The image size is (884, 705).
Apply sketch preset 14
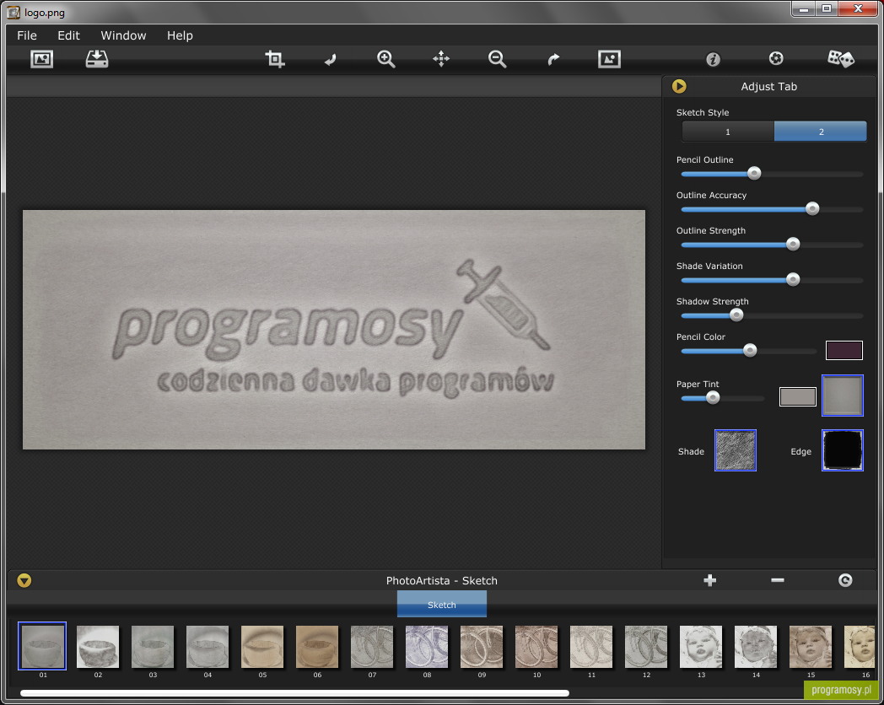(756, 647)
